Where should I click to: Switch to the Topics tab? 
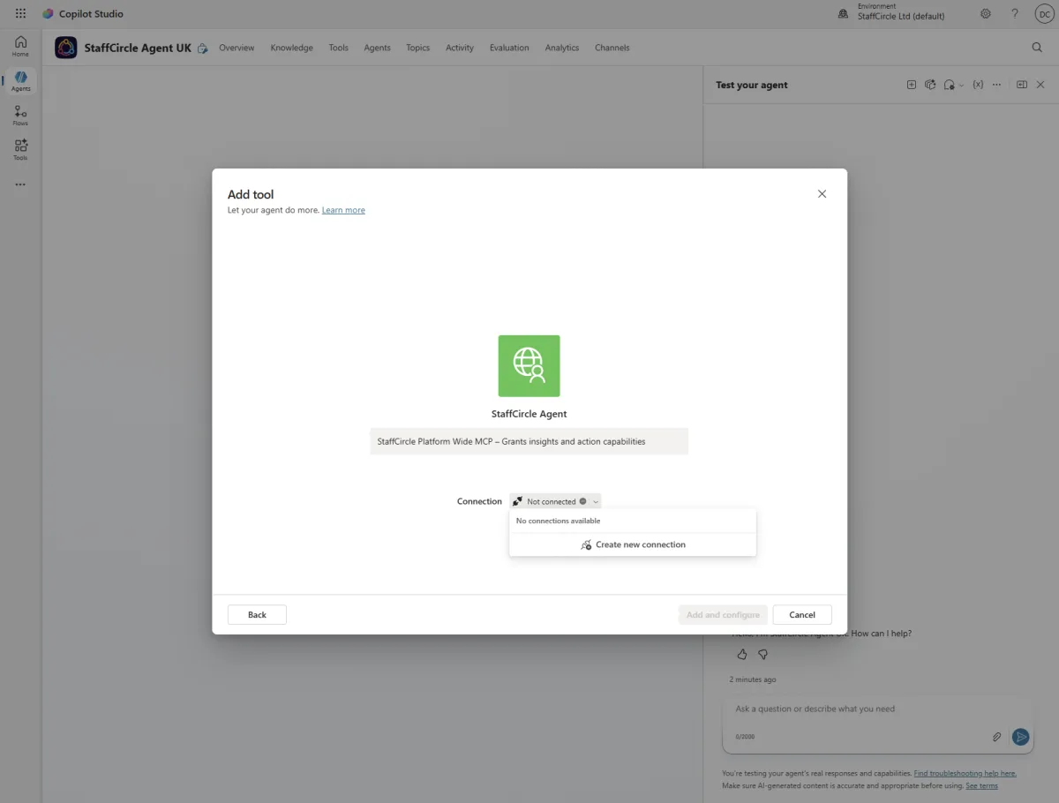coord(417,48)
